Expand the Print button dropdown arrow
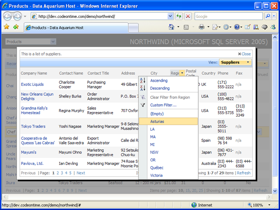This screenshot has height=210, width=280. click(x=208, y=27)
